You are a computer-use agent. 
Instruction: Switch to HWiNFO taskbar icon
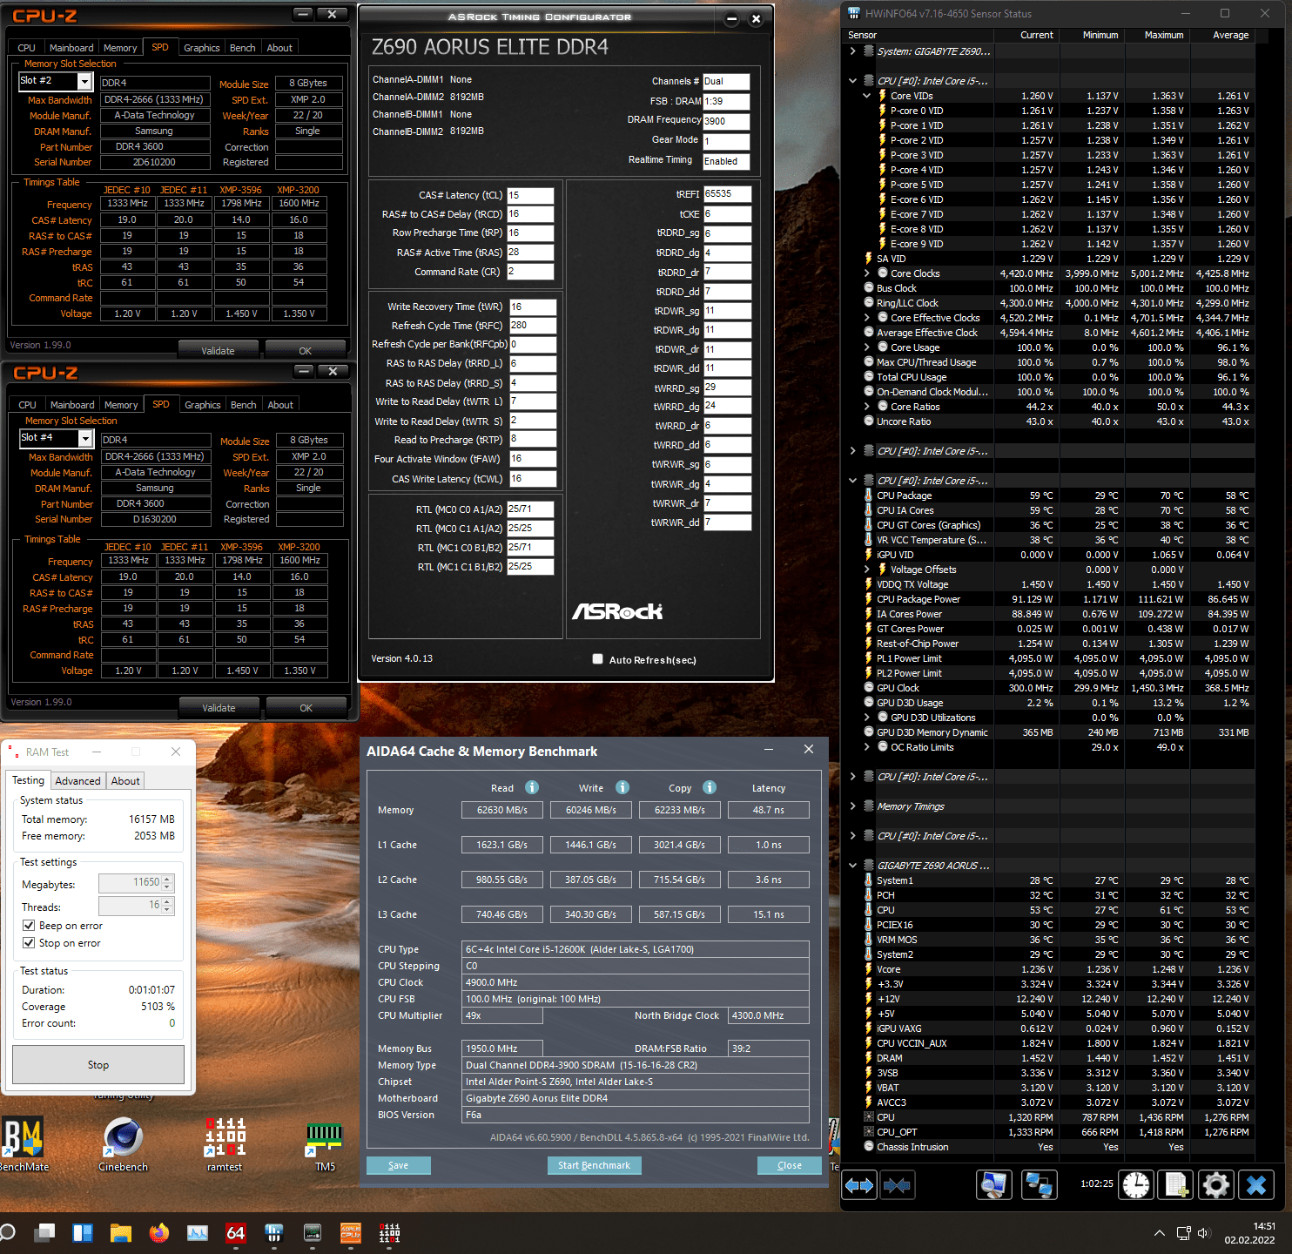274,1233
